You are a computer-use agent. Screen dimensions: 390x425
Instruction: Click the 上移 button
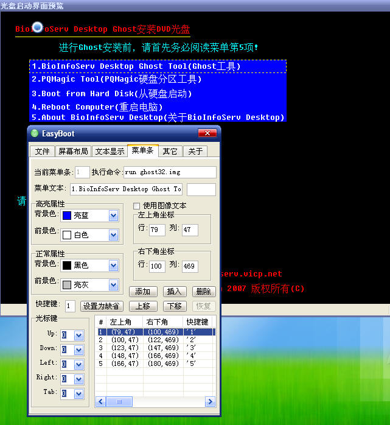143,306
